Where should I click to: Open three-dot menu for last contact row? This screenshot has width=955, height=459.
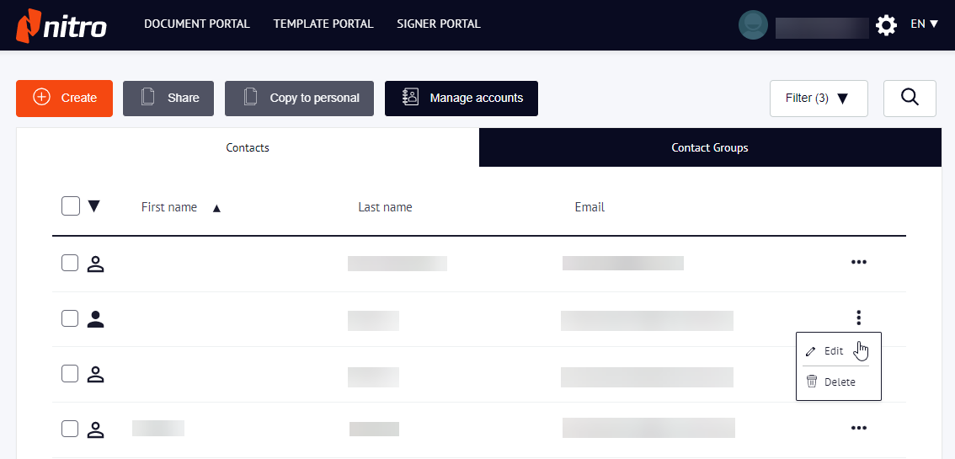(x=858, y=428)
